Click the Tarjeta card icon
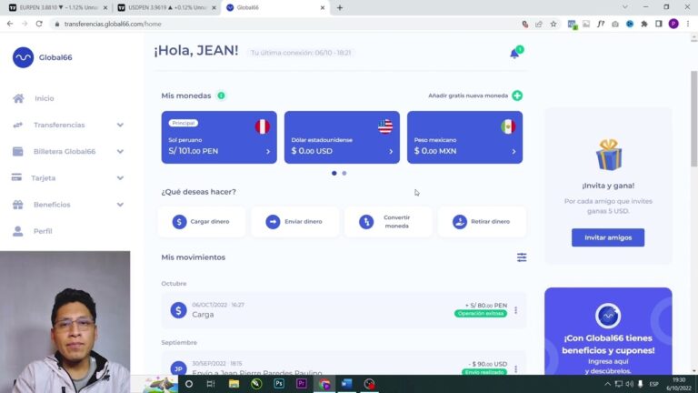 click(x=16, y=177)
